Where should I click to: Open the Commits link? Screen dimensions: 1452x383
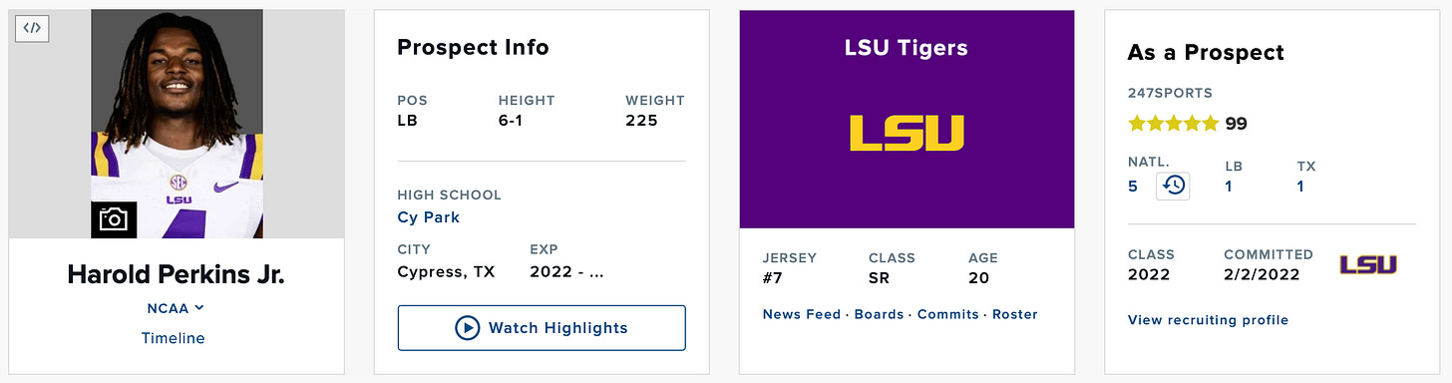948,314
